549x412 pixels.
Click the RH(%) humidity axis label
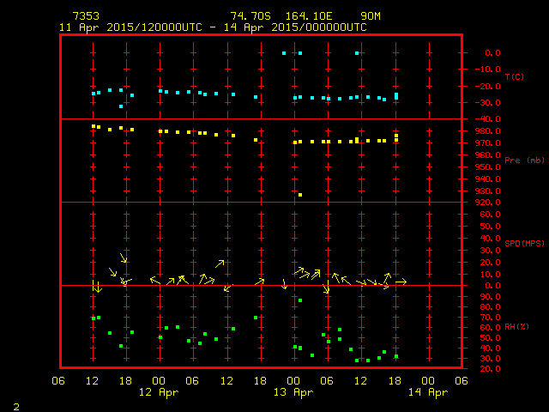(x=516, y=327)
